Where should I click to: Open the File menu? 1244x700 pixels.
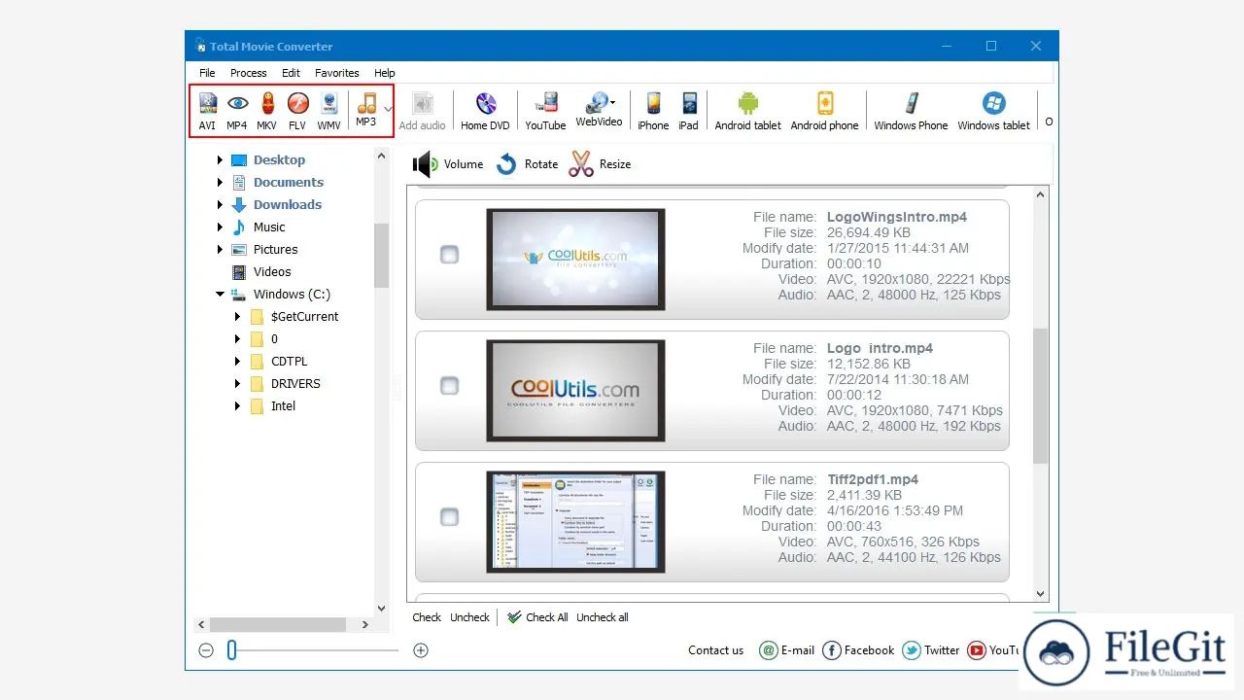207,73
